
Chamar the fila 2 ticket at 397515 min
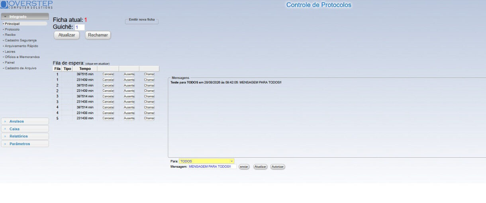(149, 85)
